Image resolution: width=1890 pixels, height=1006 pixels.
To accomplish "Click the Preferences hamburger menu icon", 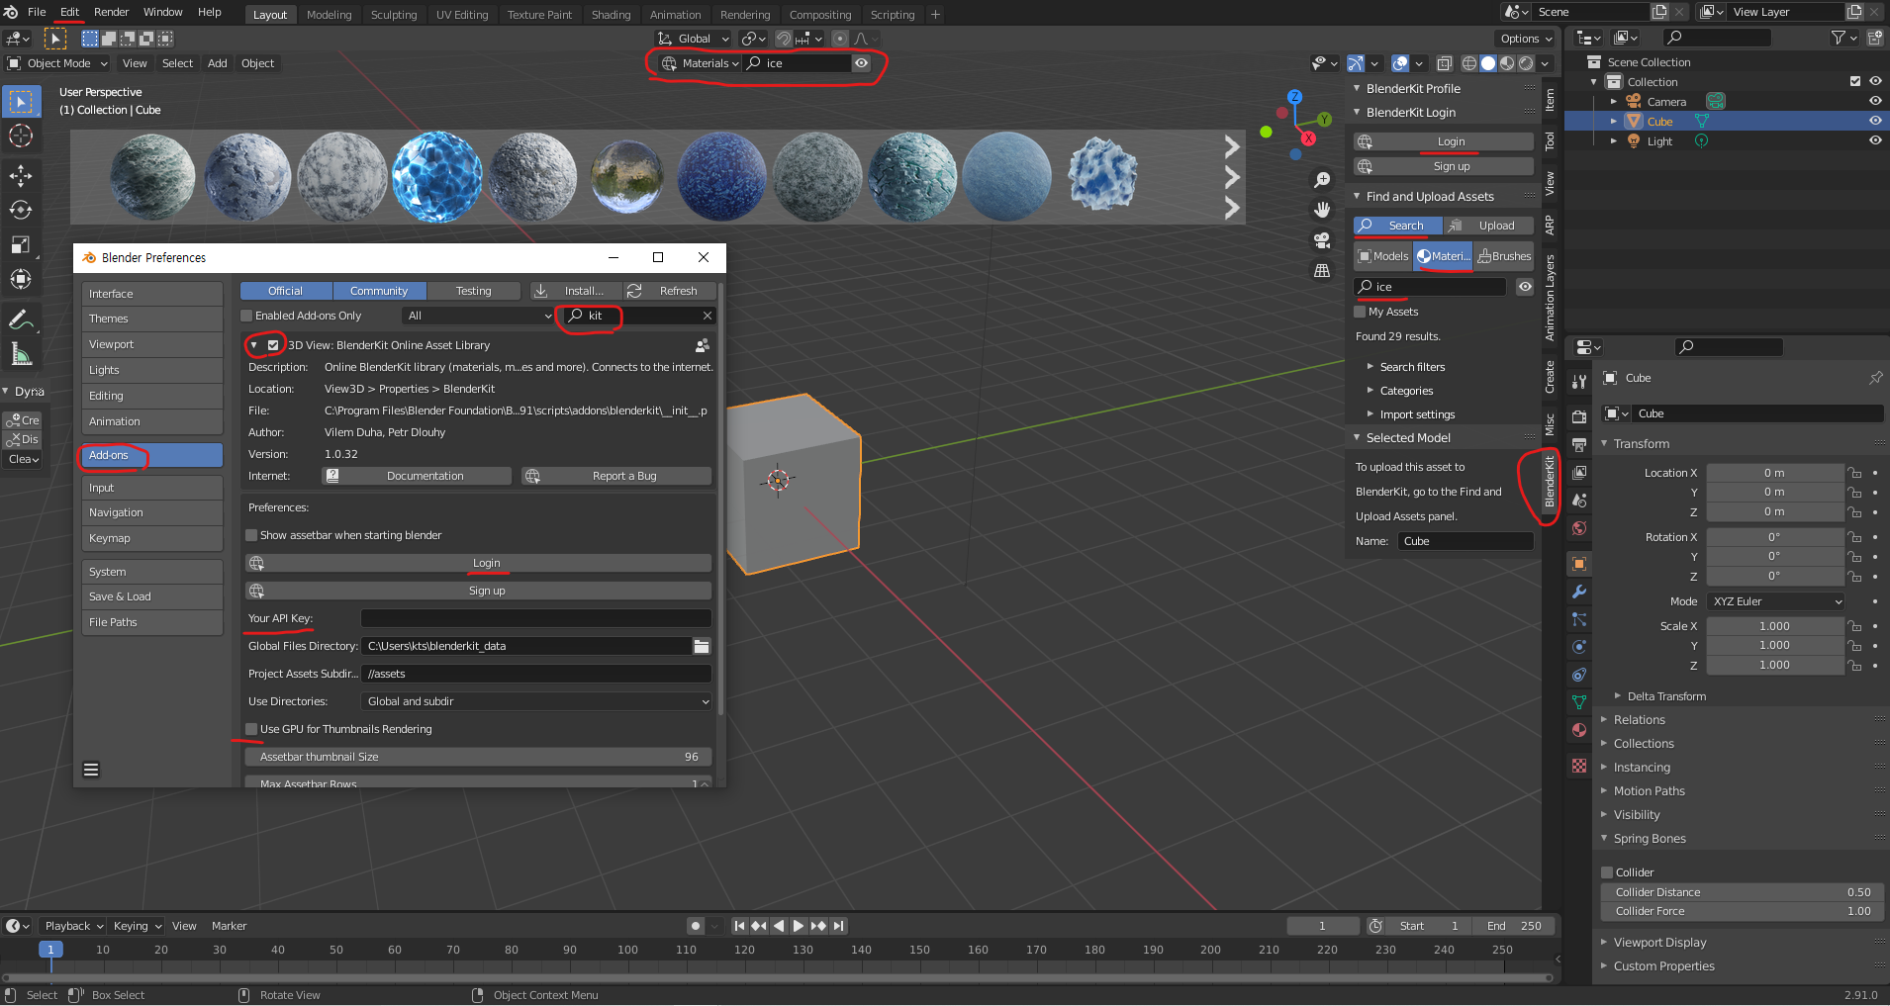I will pos(91,770).
